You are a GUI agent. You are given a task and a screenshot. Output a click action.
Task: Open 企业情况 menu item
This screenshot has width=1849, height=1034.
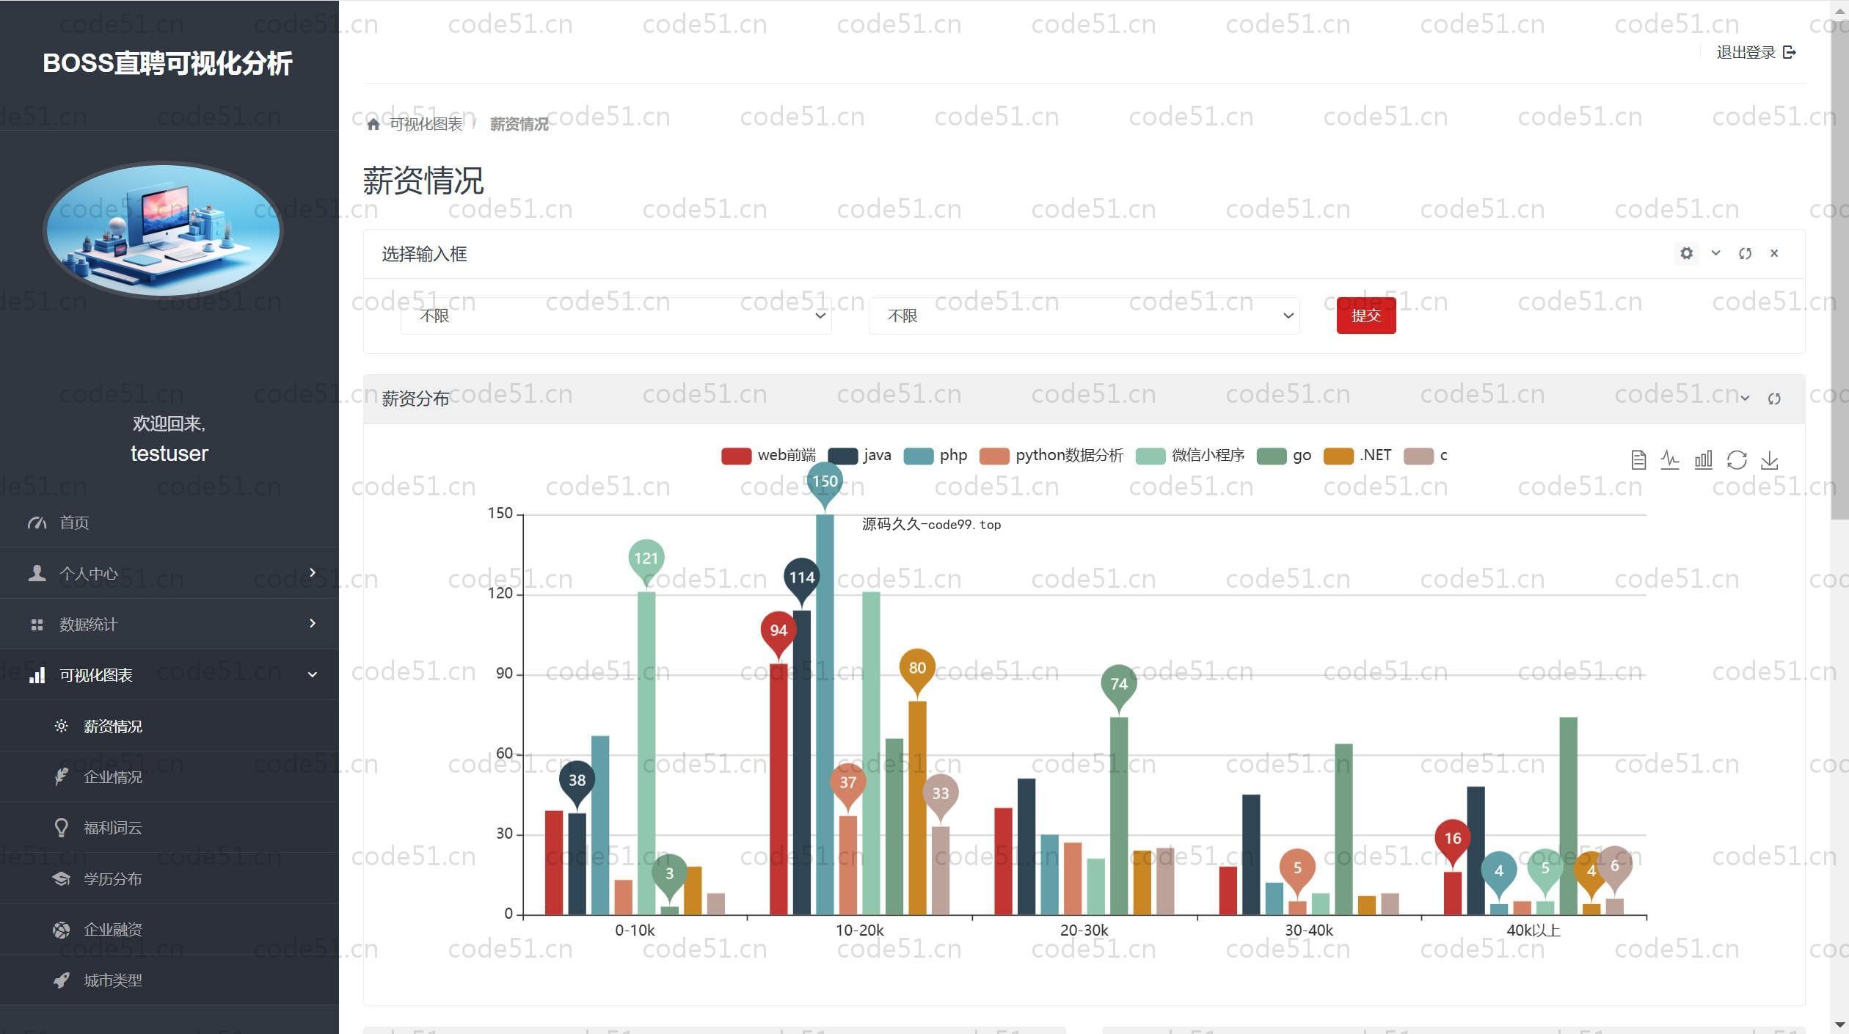point(169,776)
